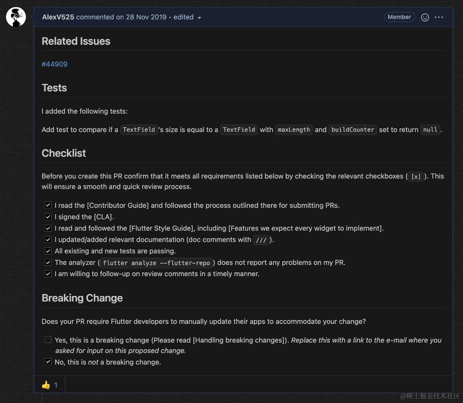Toggle the Flutter Style Guide checkbox

(x=48, y=228)
